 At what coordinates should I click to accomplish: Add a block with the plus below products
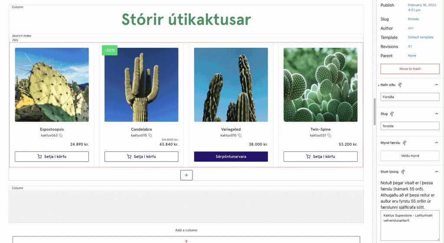click(x=186, y=175)
